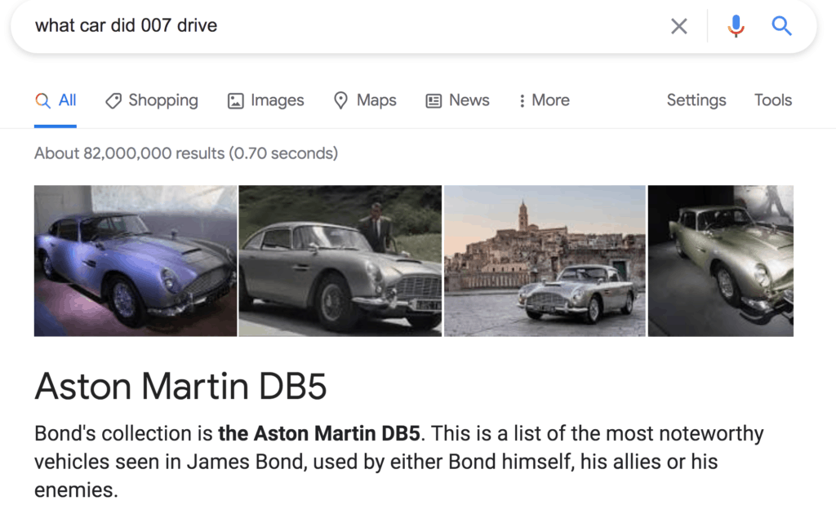836x527 pixels.
Task: Click the location pin icon for Maps
Action: [341, 100]
